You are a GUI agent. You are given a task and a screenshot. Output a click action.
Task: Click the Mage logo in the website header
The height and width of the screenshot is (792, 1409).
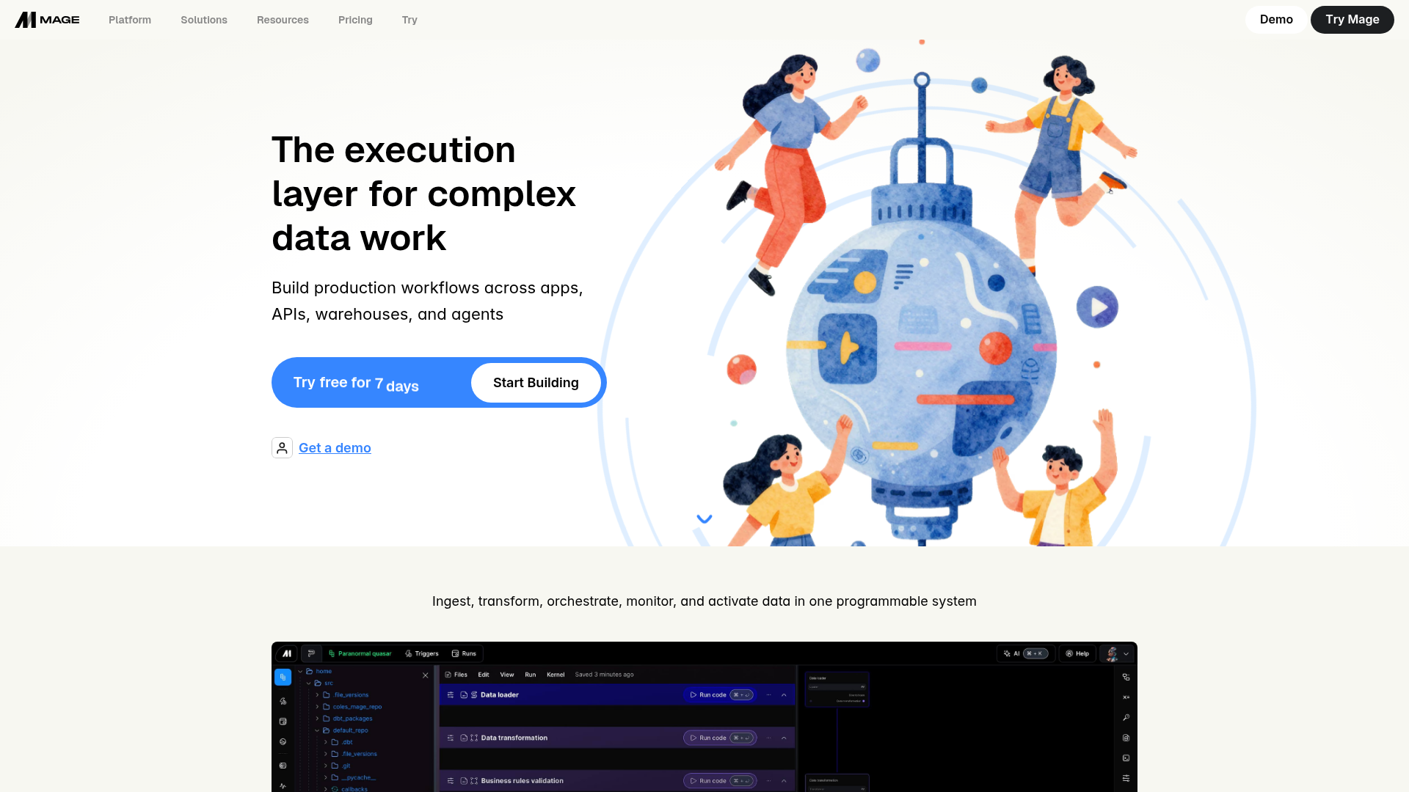(47, 20)
